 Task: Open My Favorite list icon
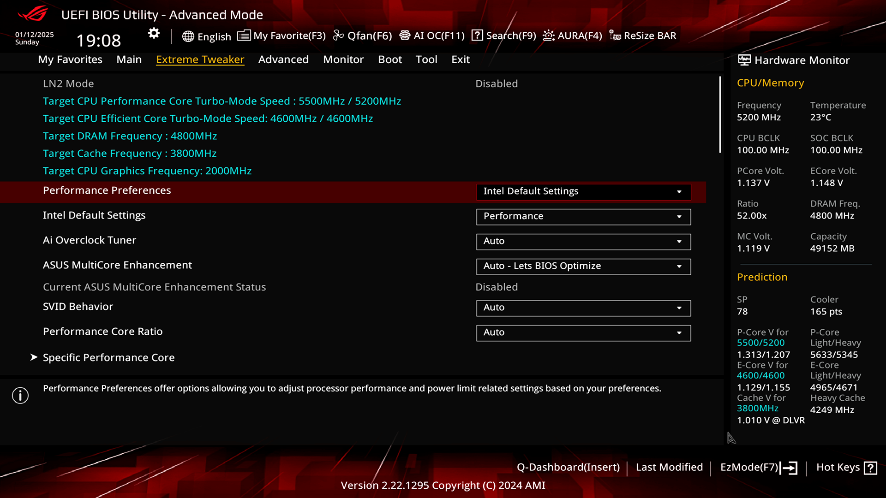click(x=244, y=36)
